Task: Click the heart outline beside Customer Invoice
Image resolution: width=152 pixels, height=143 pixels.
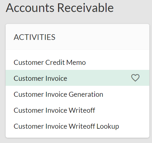Action: [135, 78]
